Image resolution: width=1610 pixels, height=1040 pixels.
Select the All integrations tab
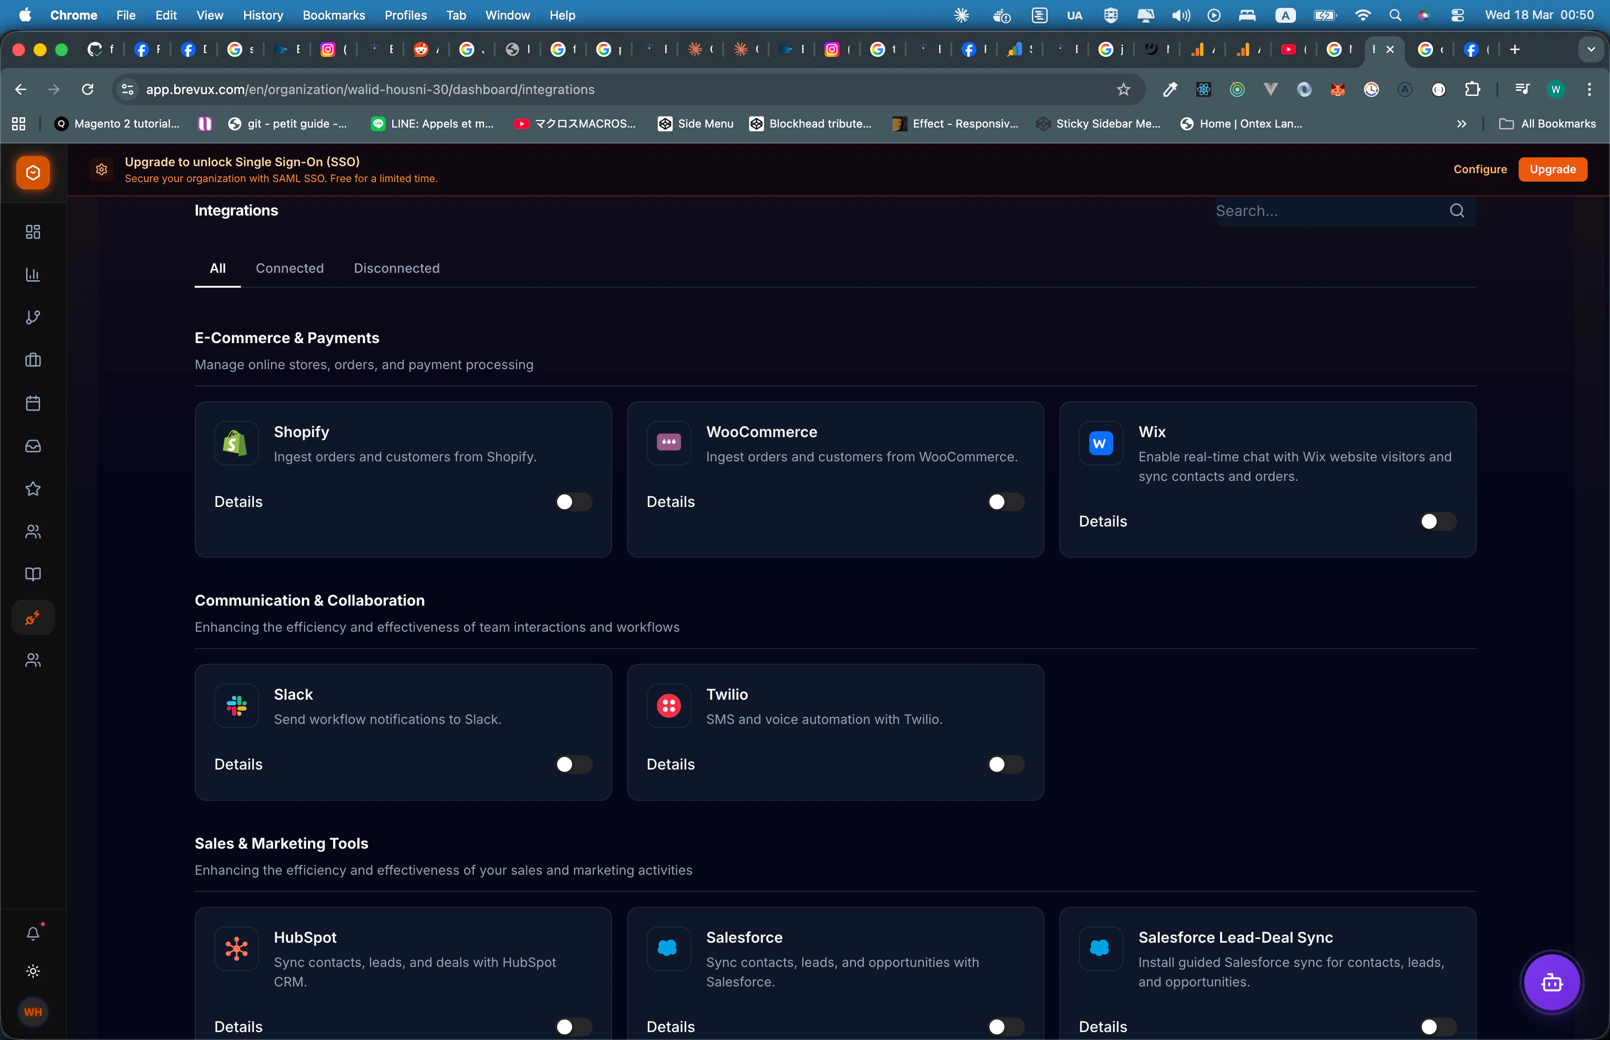(218, 268)
